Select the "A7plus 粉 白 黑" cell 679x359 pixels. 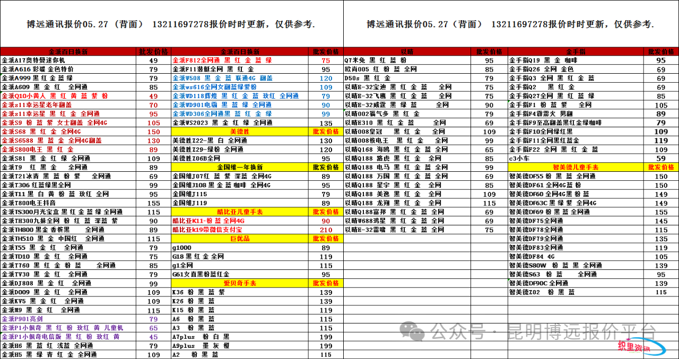(240, 337)
